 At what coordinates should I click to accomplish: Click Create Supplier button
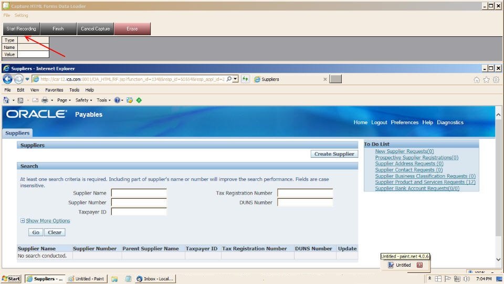(334, 154)
